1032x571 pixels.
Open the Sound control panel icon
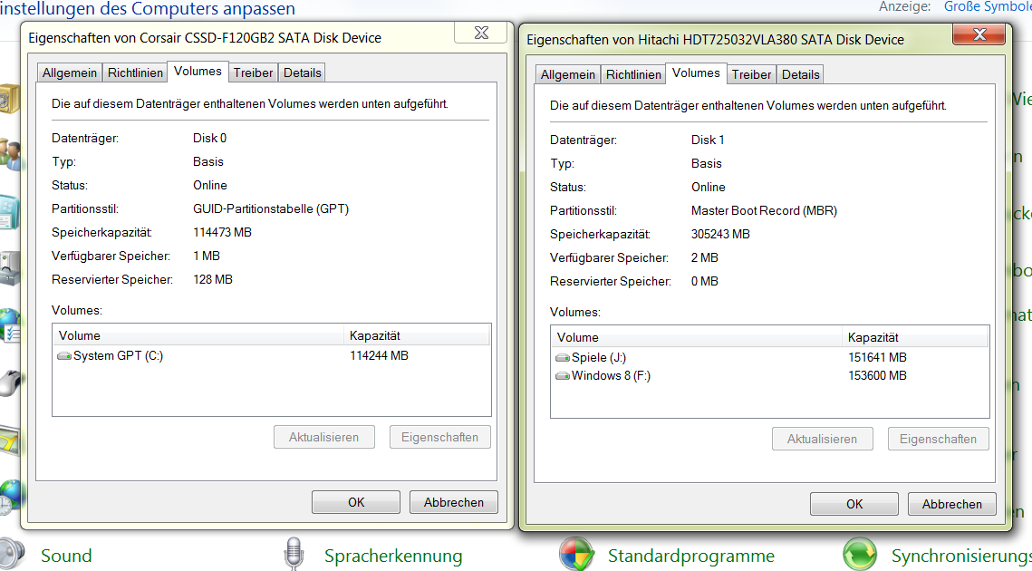point(12,554)
